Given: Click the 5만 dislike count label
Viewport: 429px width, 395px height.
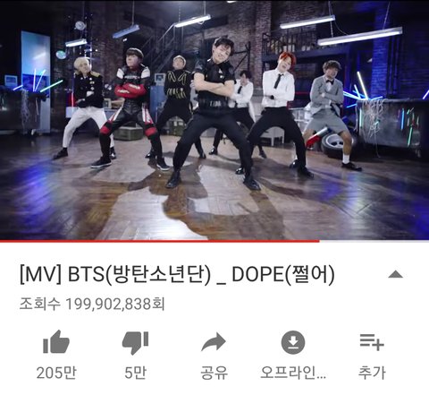Looking at the screenshot, I should [x=135, y=373].
